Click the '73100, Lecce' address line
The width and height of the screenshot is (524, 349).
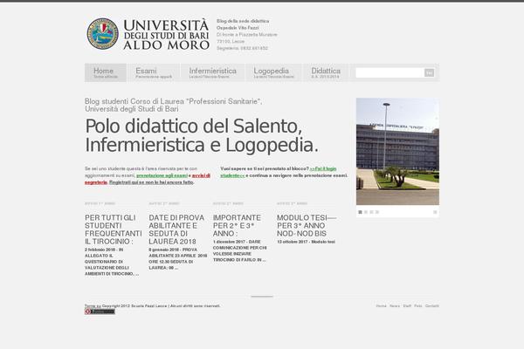[231, 41]
